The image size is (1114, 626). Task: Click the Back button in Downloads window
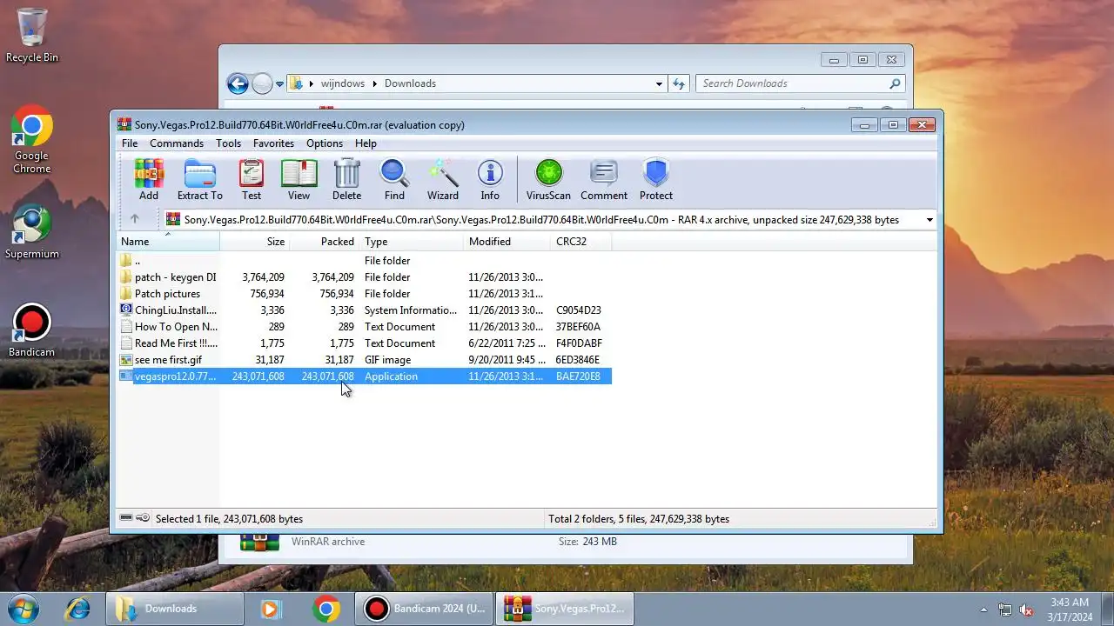coord(238,83)
